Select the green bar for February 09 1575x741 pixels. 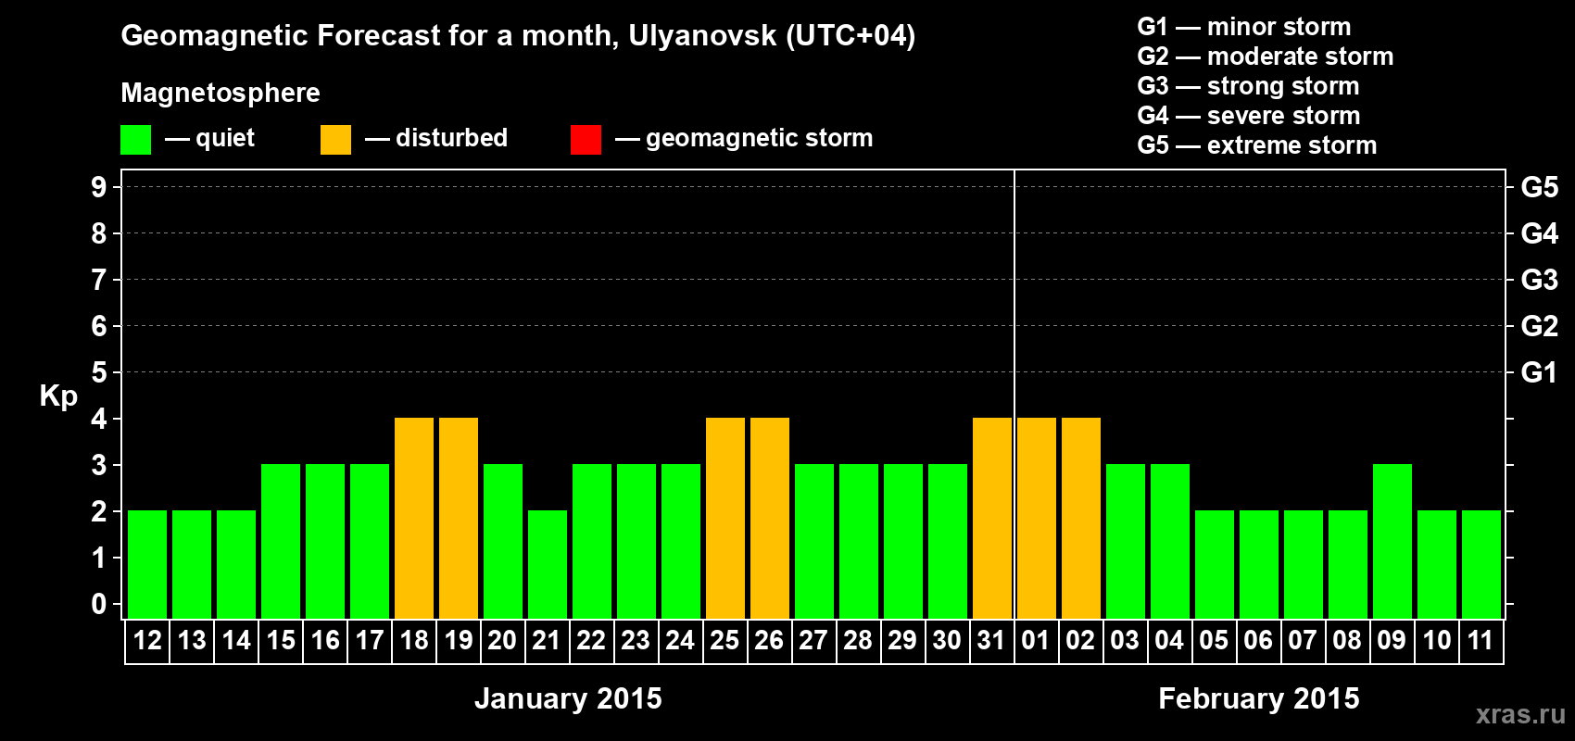click(x=1392, y=541)
